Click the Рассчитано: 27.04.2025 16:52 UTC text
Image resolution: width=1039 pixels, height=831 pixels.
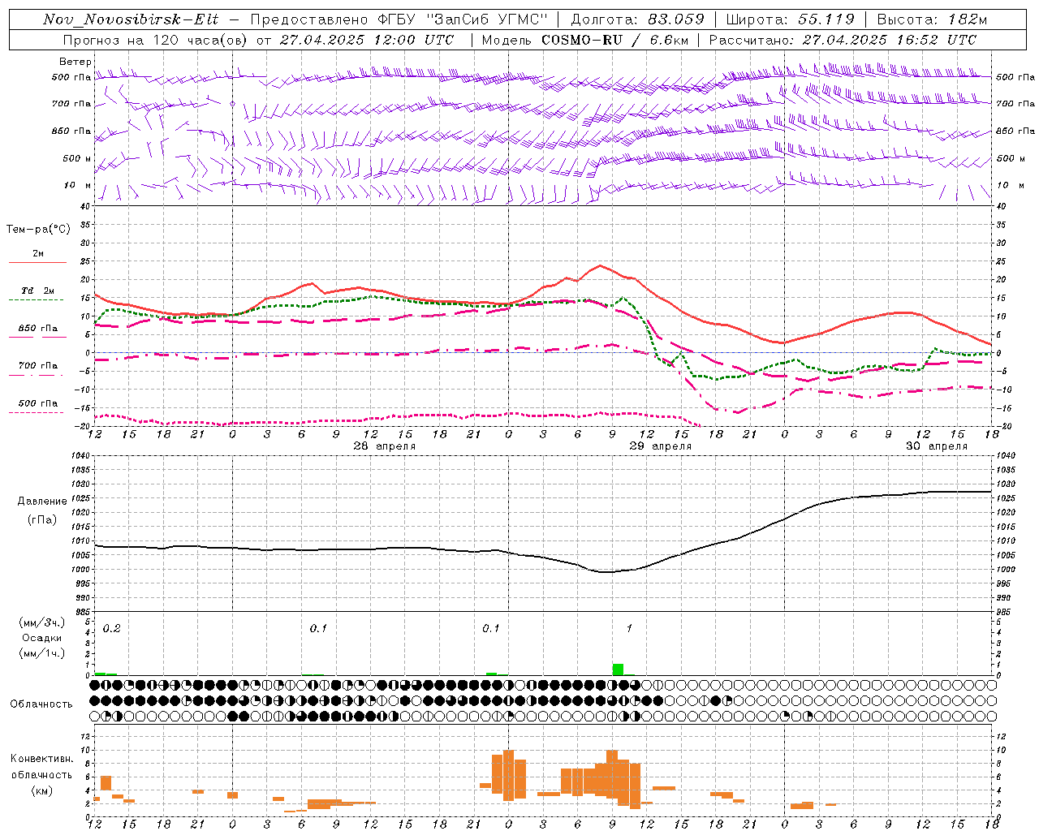(843, 40)
